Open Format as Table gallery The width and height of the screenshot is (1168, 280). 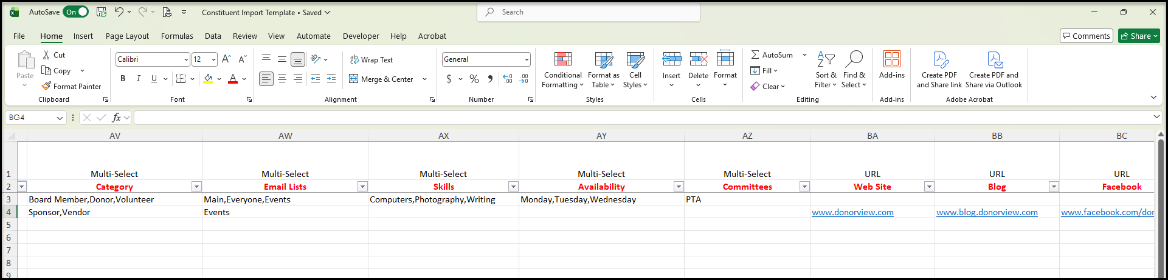(x=604, y=70)
